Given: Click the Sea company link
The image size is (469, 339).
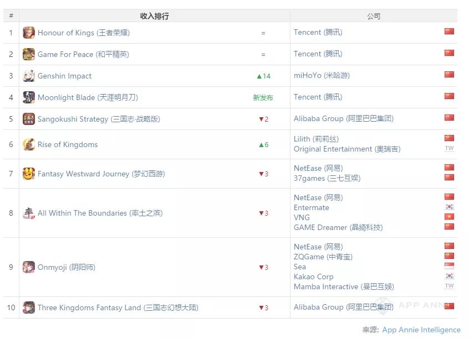Looking at the screenshot, I should point(300,267).
